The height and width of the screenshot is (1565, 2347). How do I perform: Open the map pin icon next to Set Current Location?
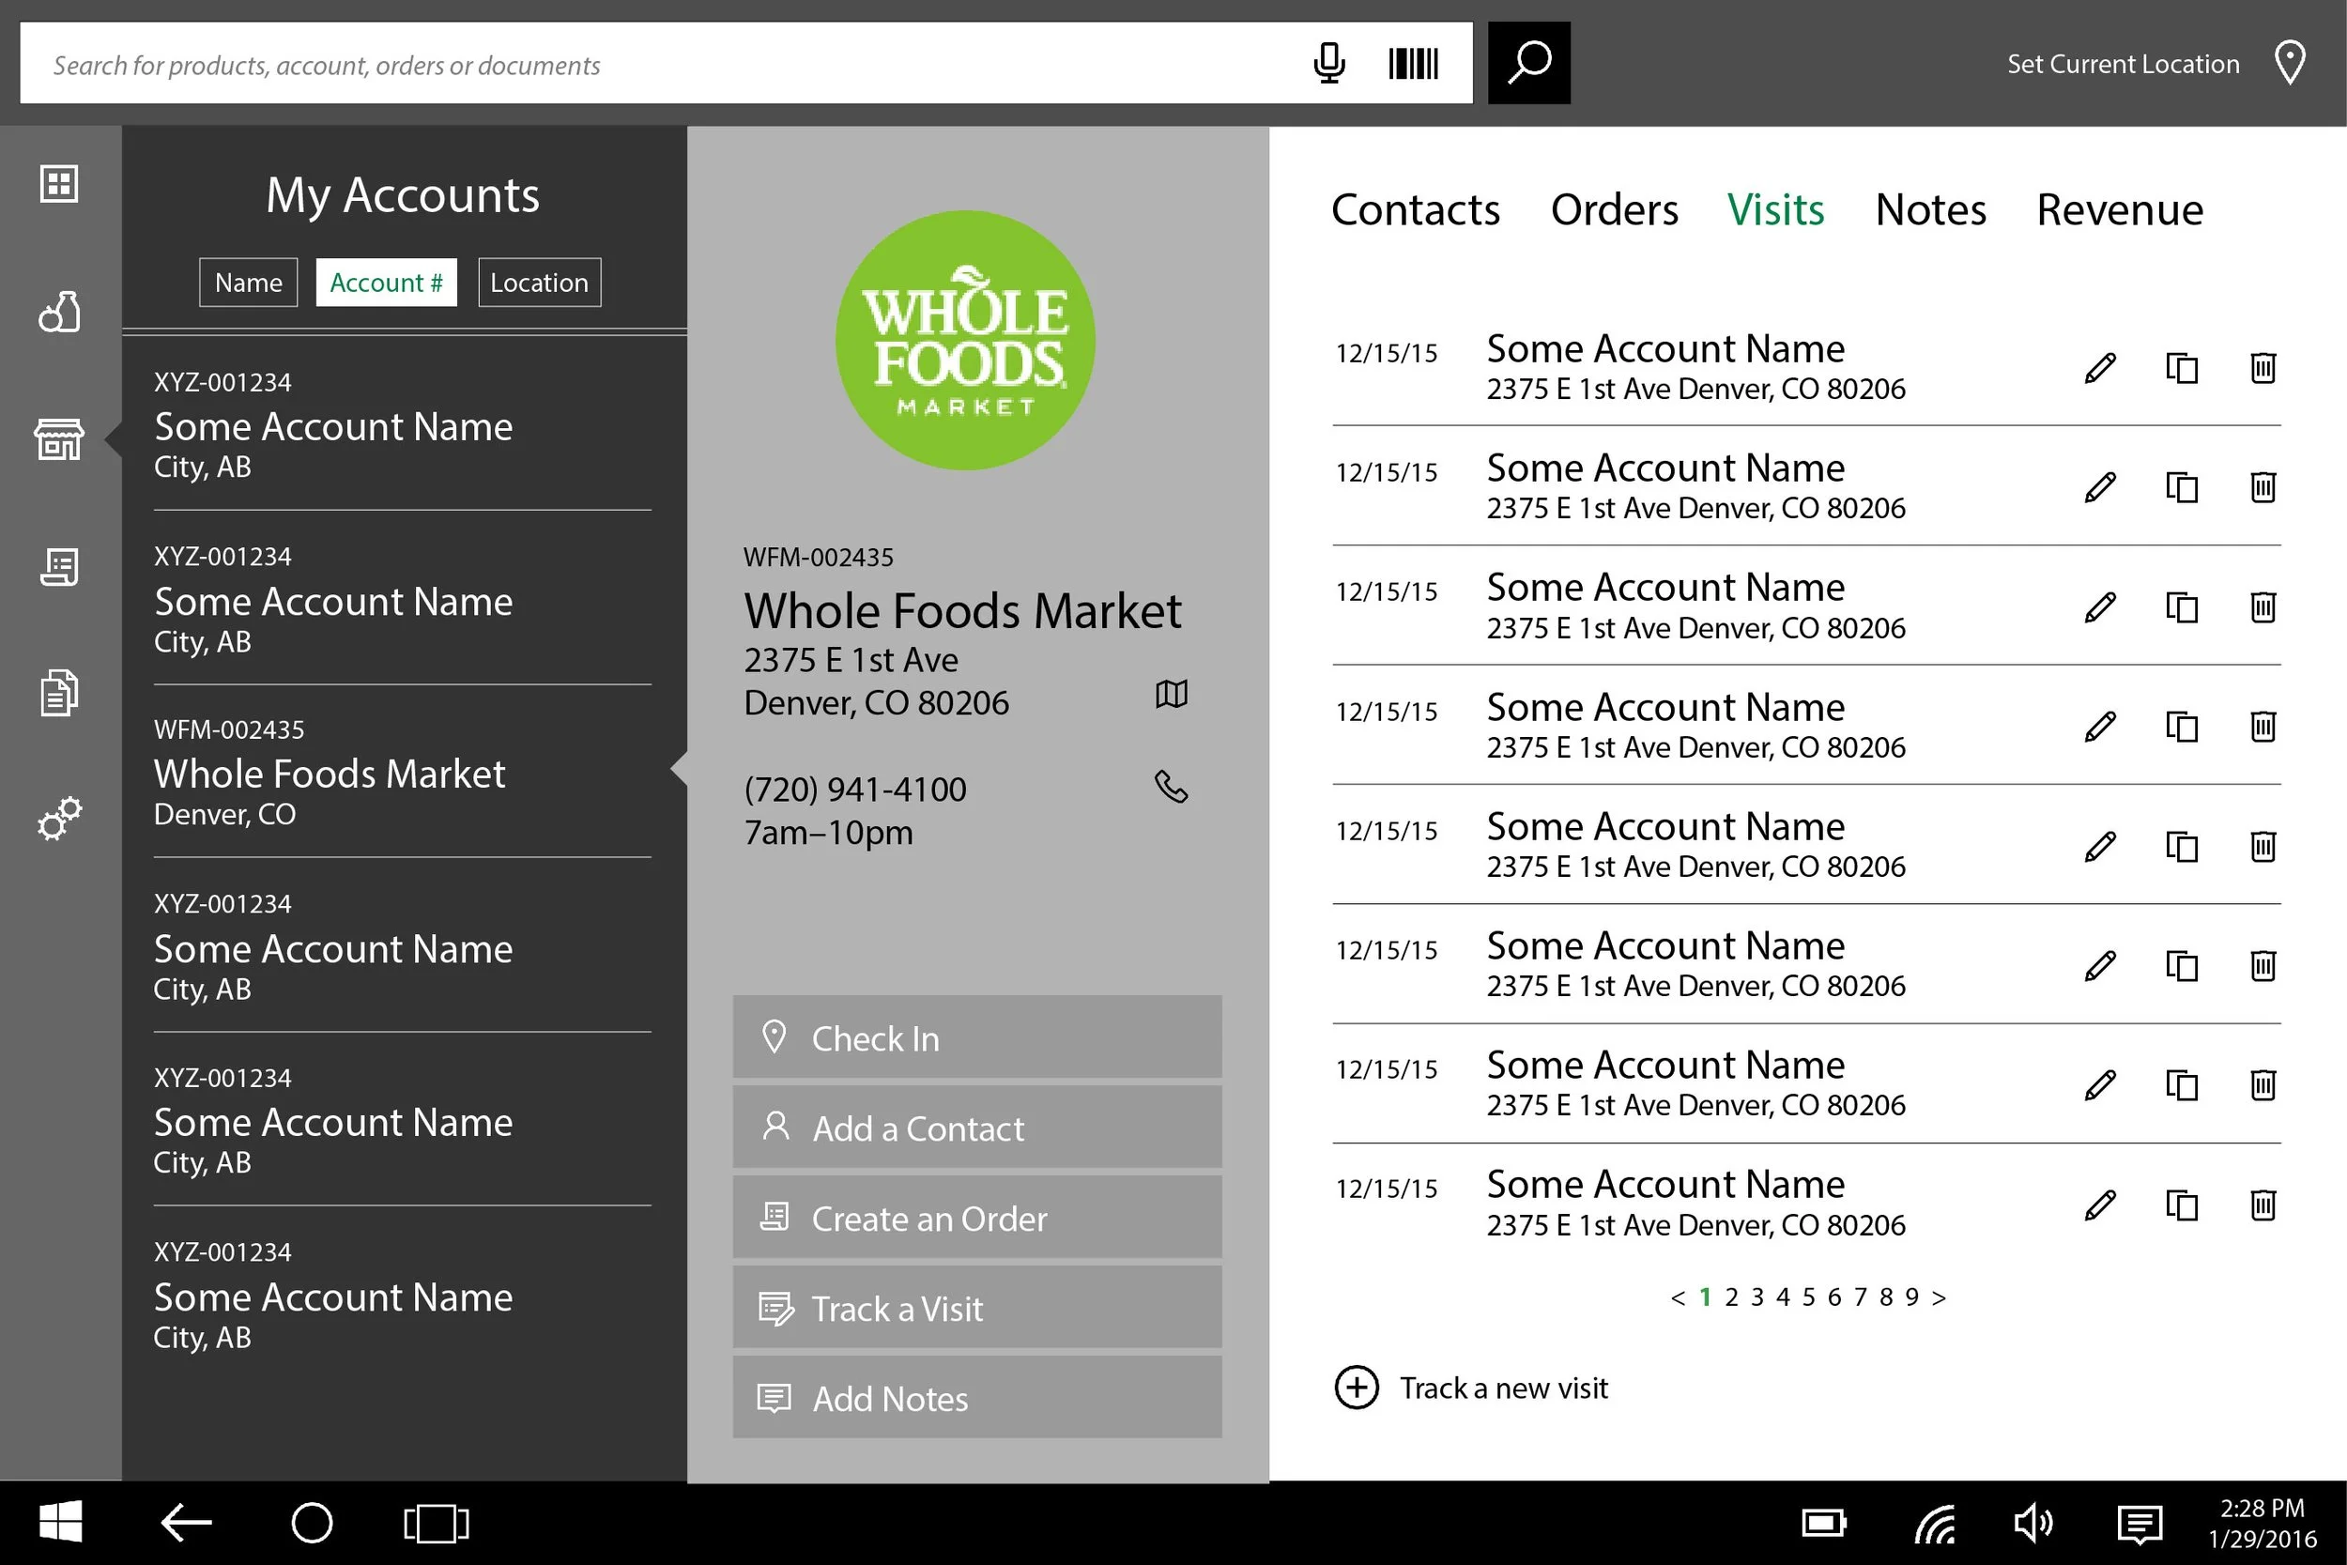click(2289, 63)
